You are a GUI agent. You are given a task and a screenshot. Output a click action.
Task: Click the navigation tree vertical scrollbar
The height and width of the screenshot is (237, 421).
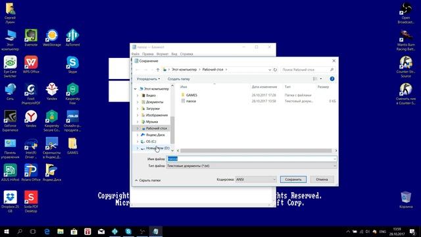pyautogui.click(x=172, y=130)
